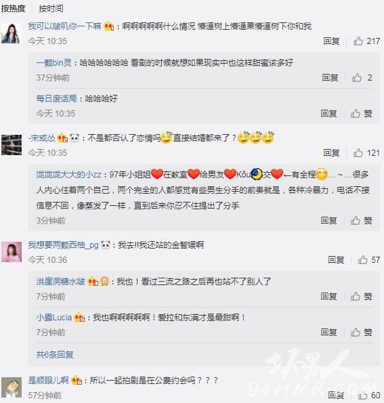Like 洪崖洞糖水啵's reply
This screenshot has width=384, height=403.
pos(362,297)
